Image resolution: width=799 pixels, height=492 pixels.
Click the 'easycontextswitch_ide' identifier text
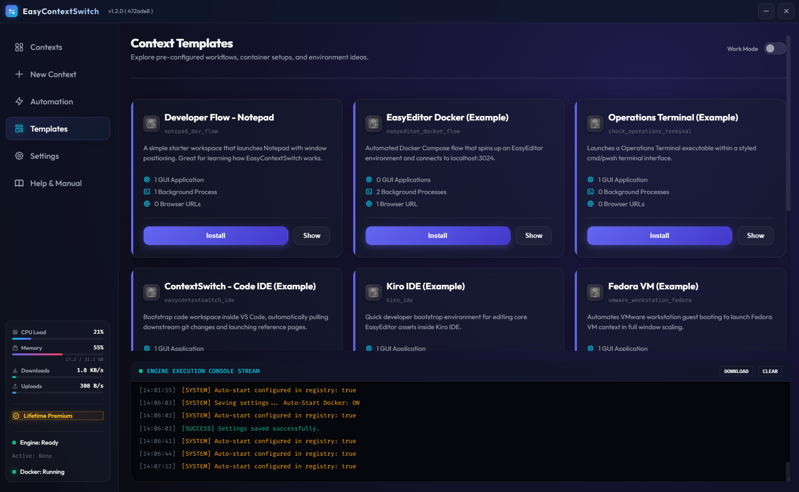tap(199, 300)
